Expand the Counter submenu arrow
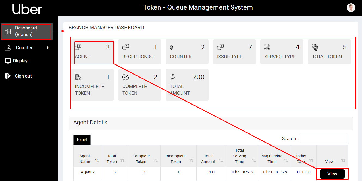 (48, 48)
